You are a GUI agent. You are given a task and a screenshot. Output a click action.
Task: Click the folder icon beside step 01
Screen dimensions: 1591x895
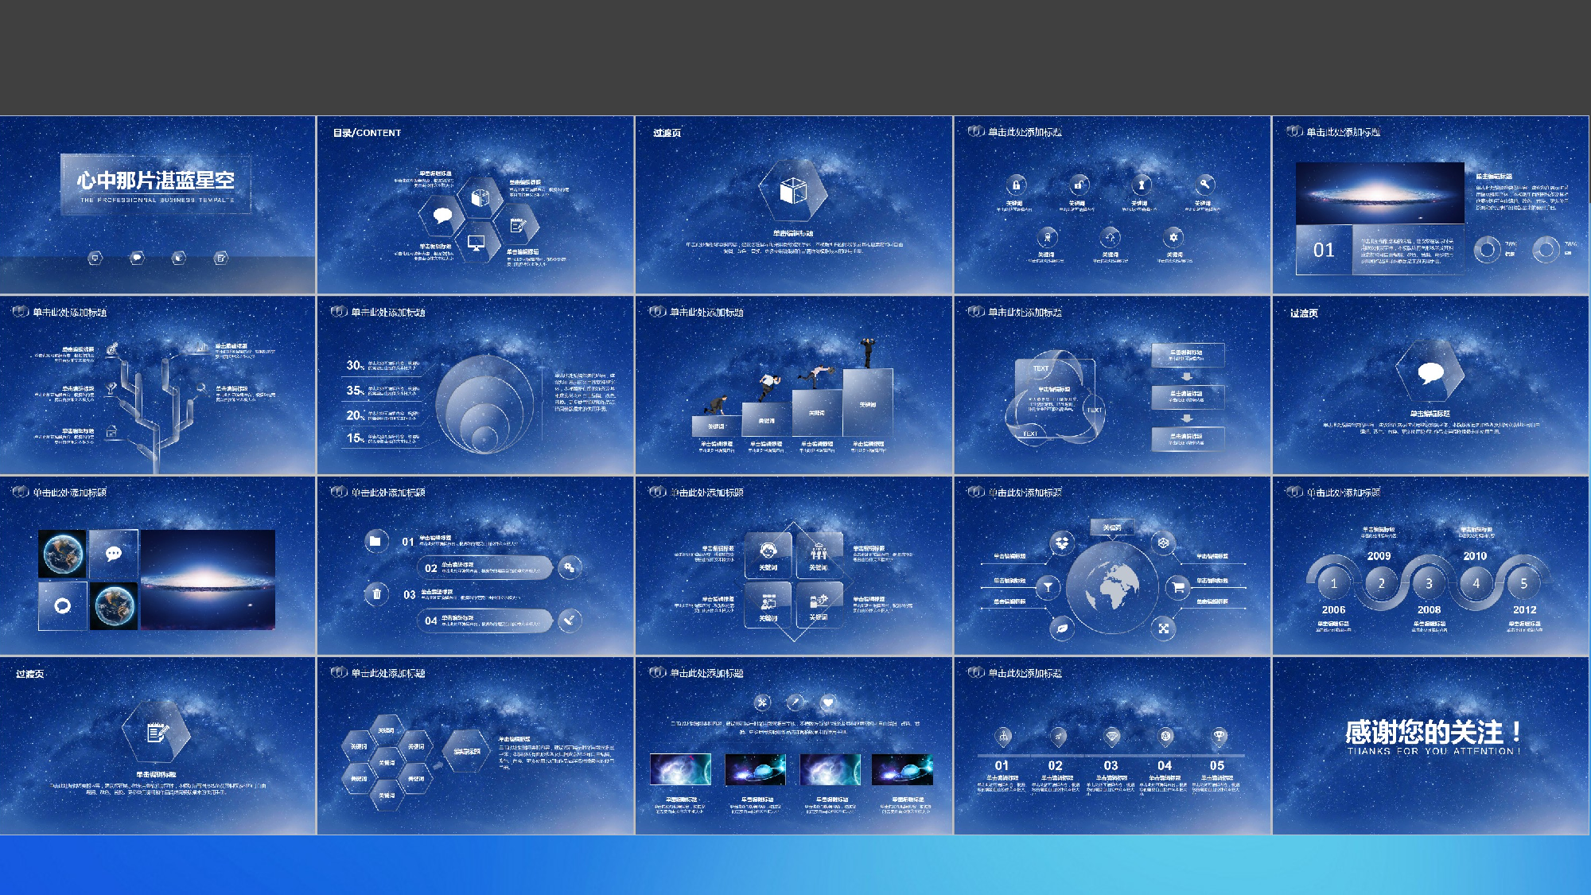[x=375, y=541]
